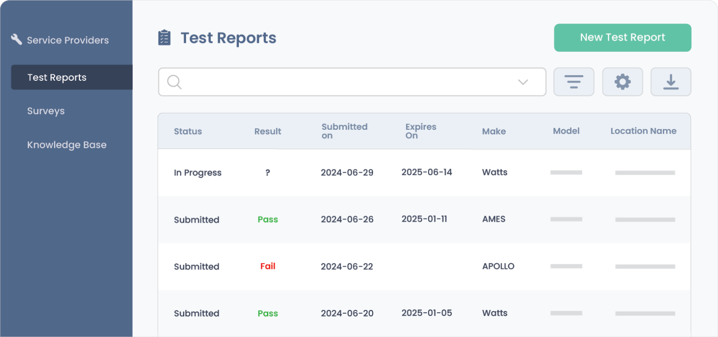Image resolution: width=718 pixels, height=337 pixels.
Task: Click the clipboard icon next to Test Reports title
Action: click(x=164, y=38)
